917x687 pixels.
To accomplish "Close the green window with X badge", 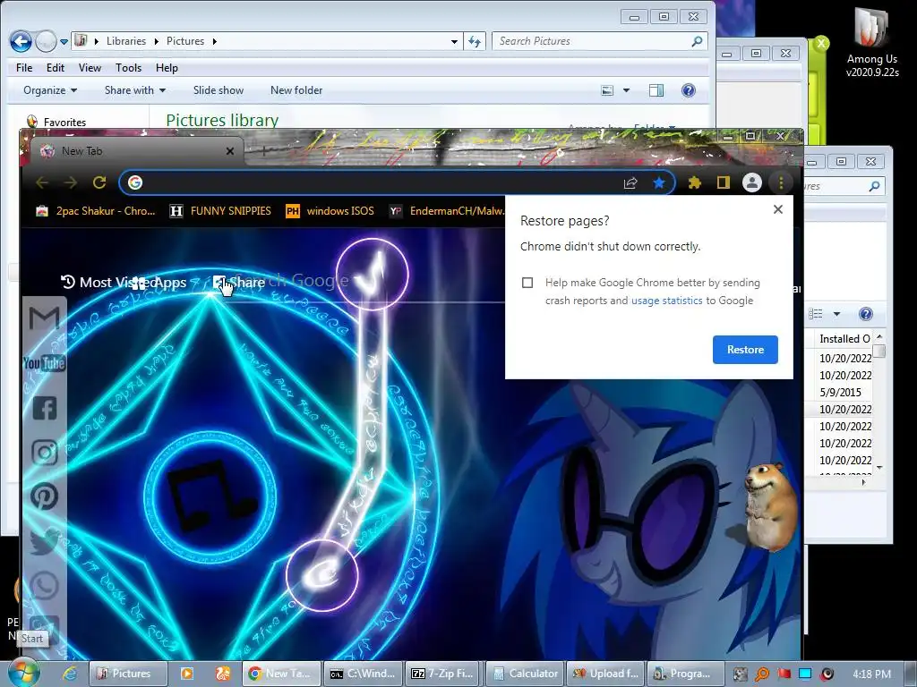I will coord(822,43).
